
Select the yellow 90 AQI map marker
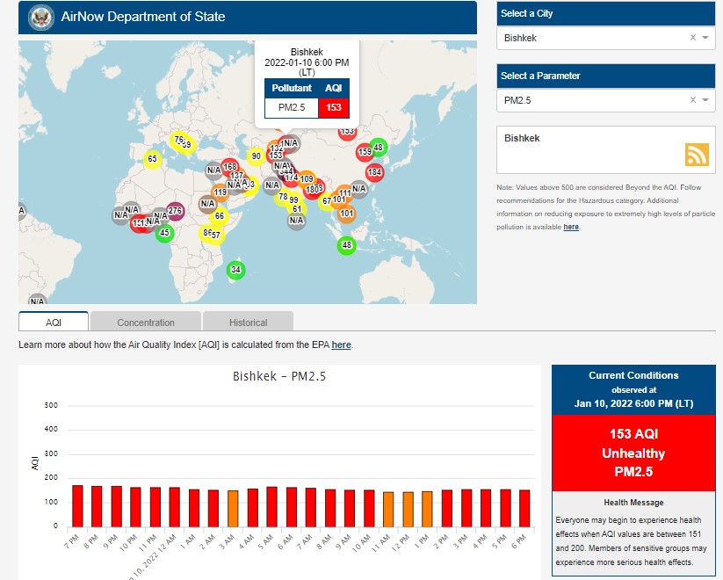click(x=256, y=156)
